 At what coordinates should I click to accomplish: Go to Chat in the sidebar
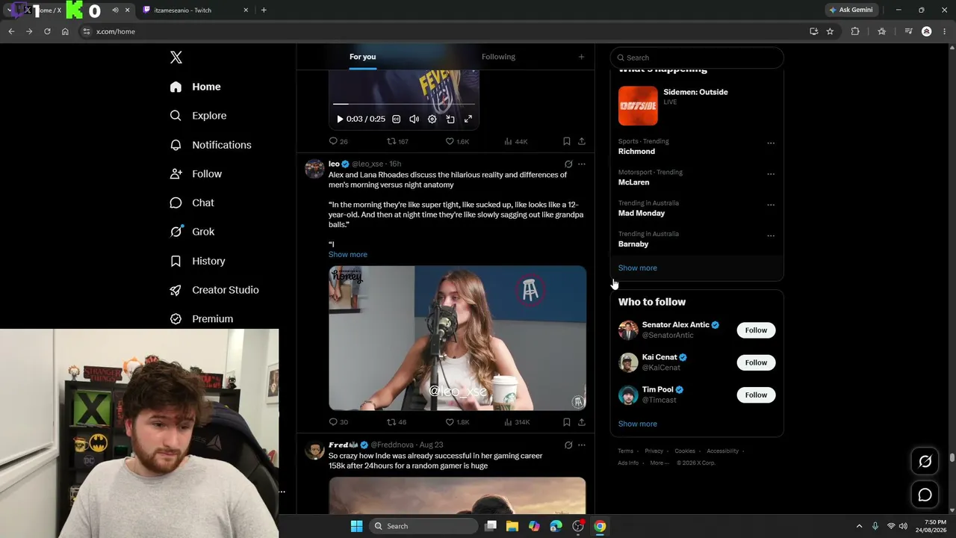coord(192,202)
